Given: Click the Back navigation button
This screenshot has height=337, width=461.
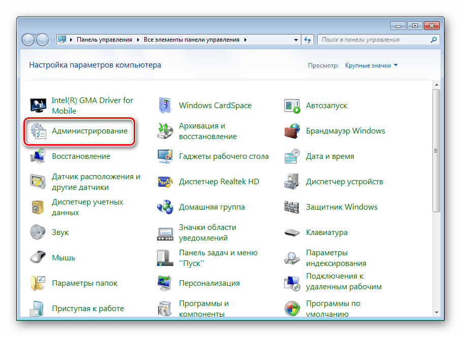Looking at the screenshot, I should (x=28, y=40).
